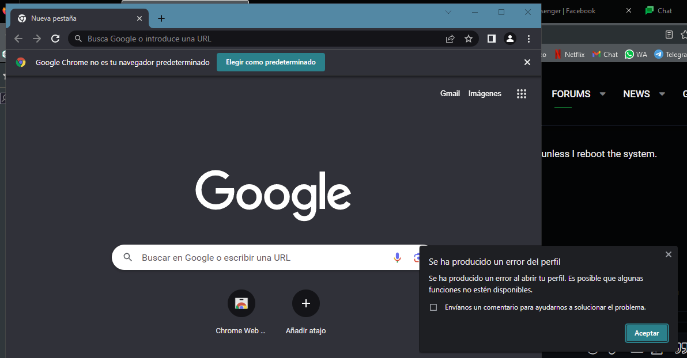Close the Messenger | Facebook tab in background browser

(x=629, y=10)
